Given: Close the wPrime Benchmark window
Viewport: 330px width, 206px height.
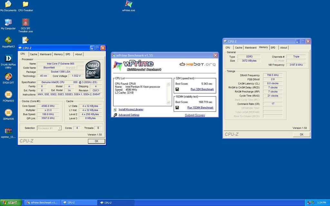Looking at the screenshot, I should (x=216, y=55).
